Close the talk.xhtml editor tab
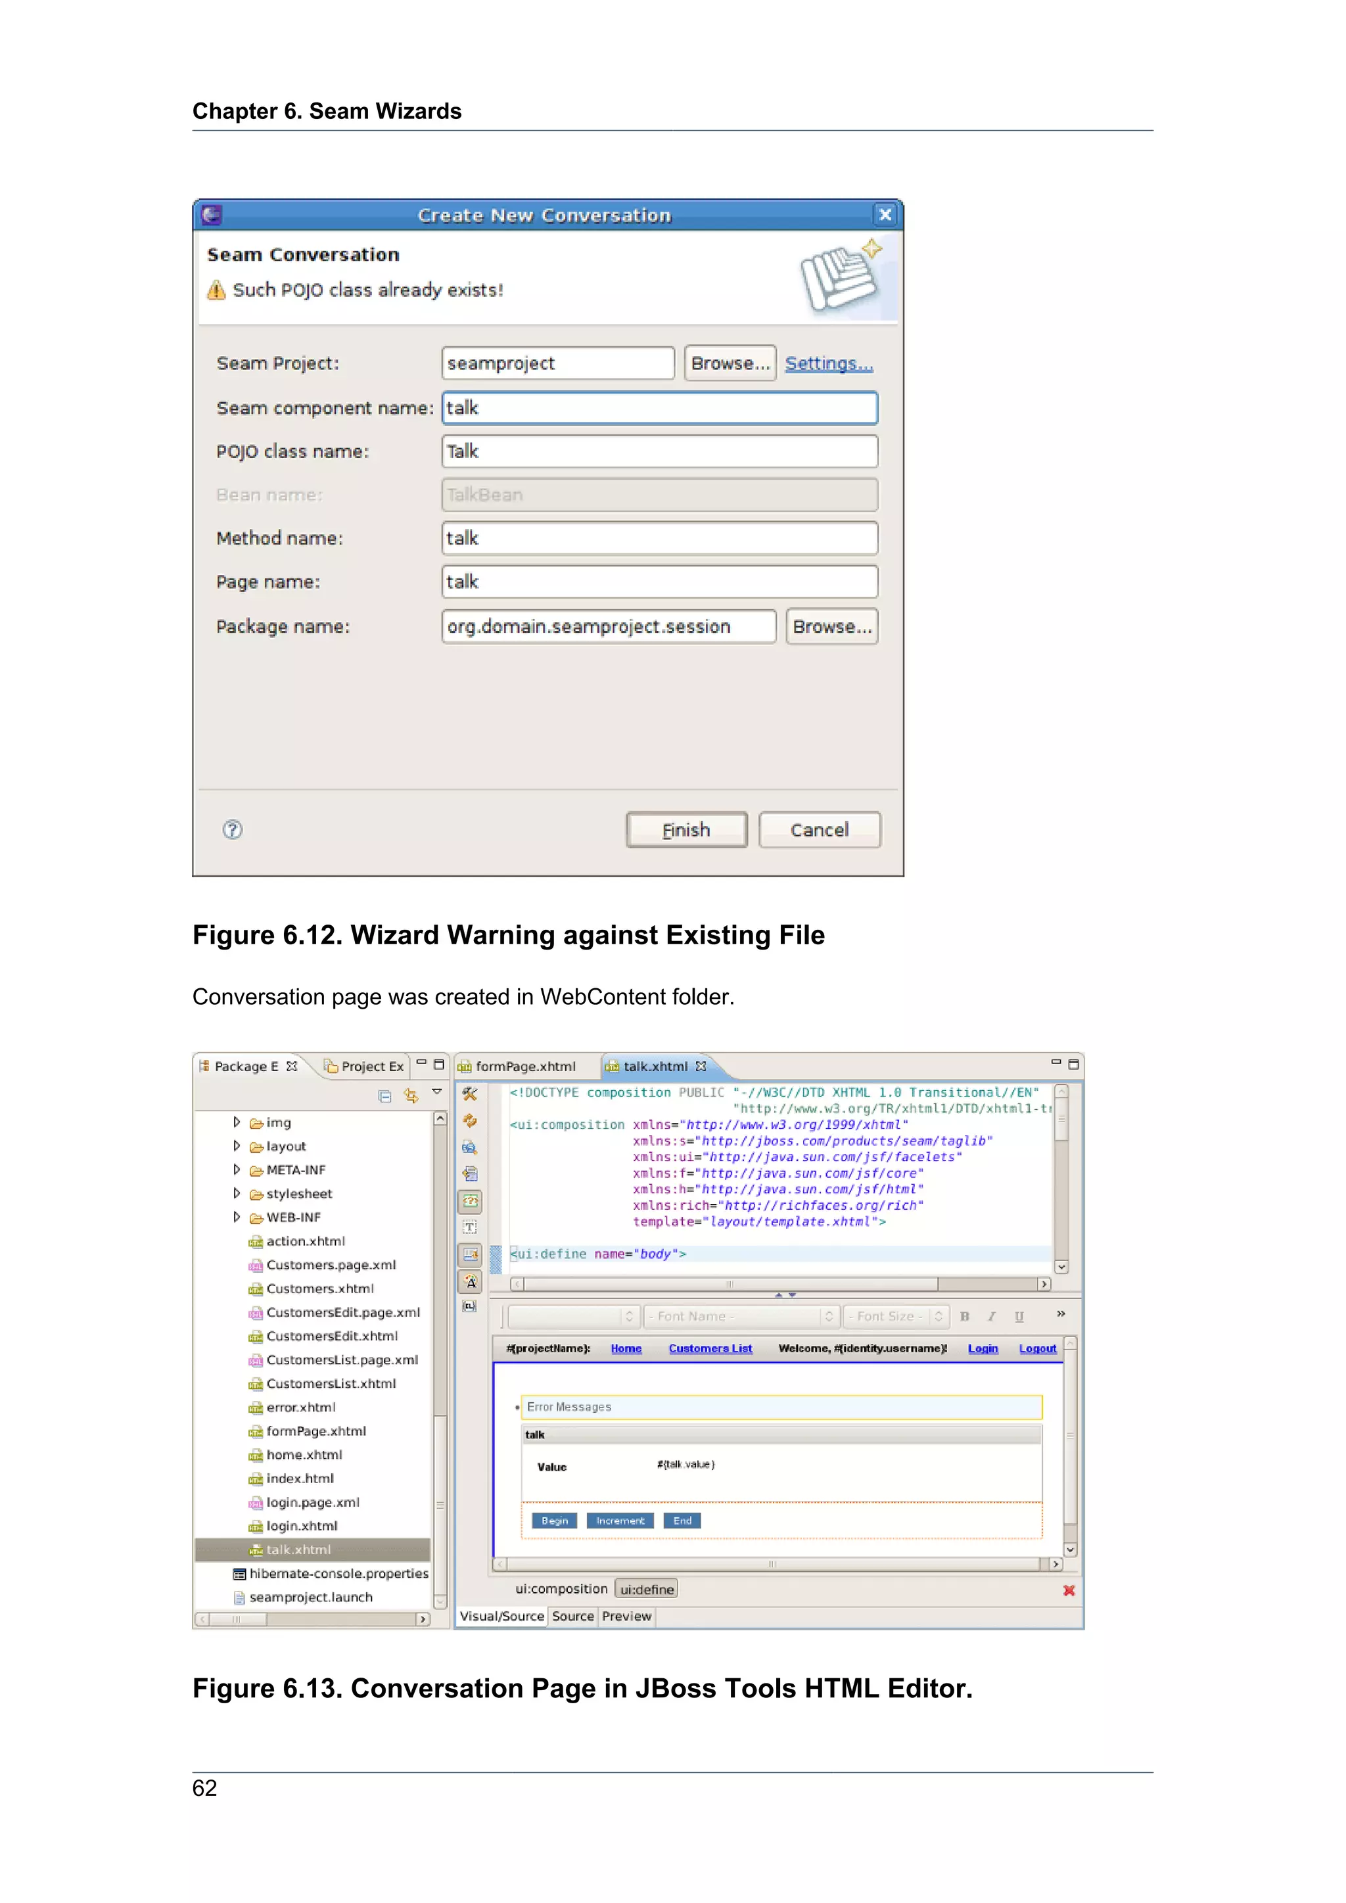Image resolution: width=1346 pixels, height=1903 pixels. 701,1066
